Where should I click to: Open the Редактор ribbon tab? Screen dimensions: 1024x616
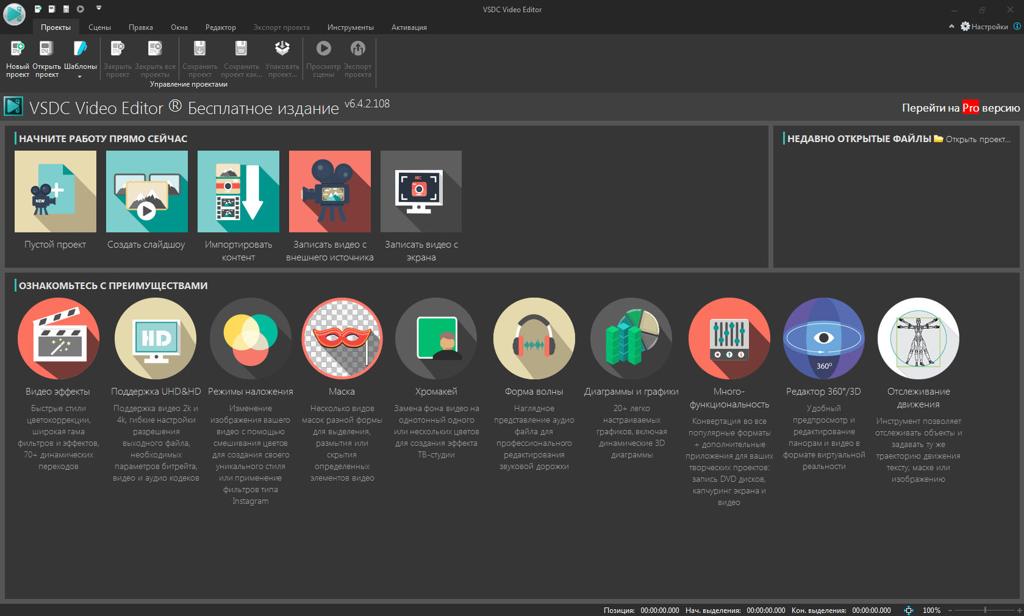tap(221, 27)
